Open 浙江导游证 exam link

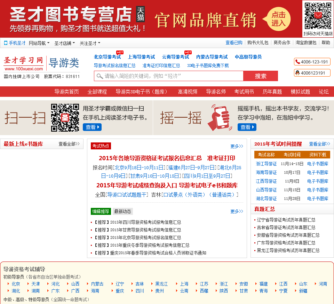[266, 164]
